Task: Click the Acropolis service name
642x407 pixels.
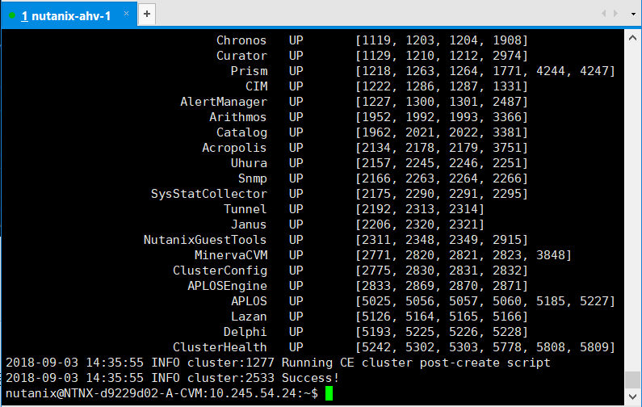Action: [x=234, y=148]
